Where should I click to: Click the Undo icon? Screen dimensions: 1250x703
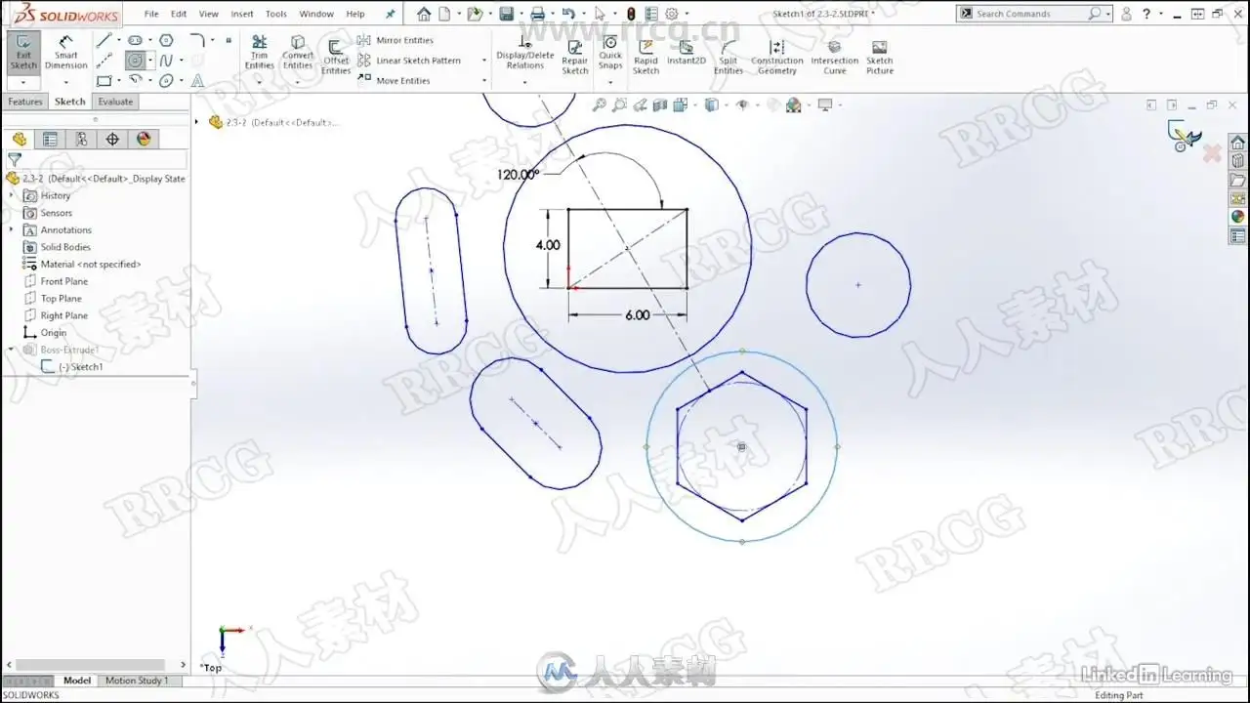click(x=568, y=14)
